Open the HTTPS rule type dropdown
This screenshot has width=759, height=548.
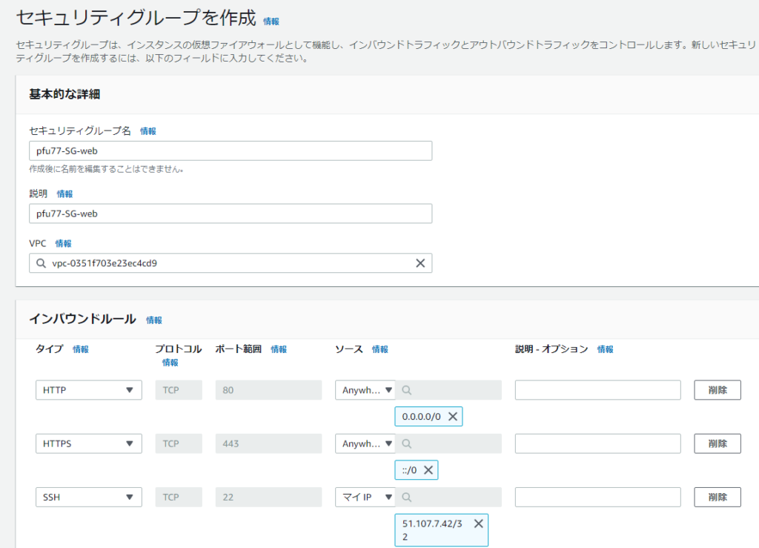[89, 443]
